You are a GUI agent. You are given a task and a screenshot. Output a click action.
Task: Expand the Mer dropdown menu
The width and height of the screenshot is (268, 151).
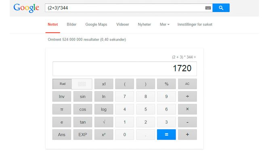[x=164, y=25]
